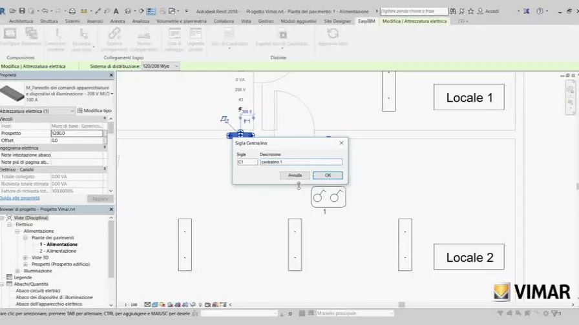
Task: Select the Text (A) tool icon
Action: click(x=116, y=11)
